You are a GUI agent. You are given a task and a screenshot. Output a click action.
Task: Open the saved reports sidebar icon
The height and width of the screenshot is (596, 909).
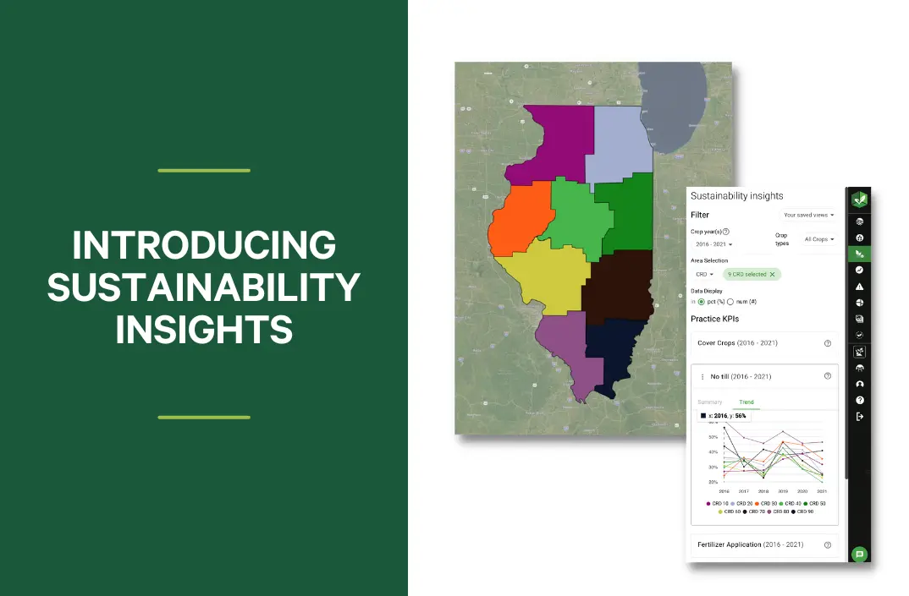click(859, 319)
